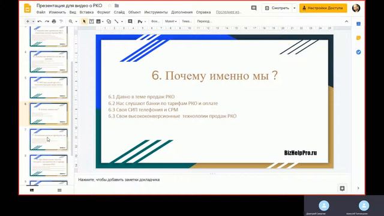Viewport: 384px width, 216px height.
Task: Click slide title '6. Почему именно мы ?'
Action: click(215, 76)
